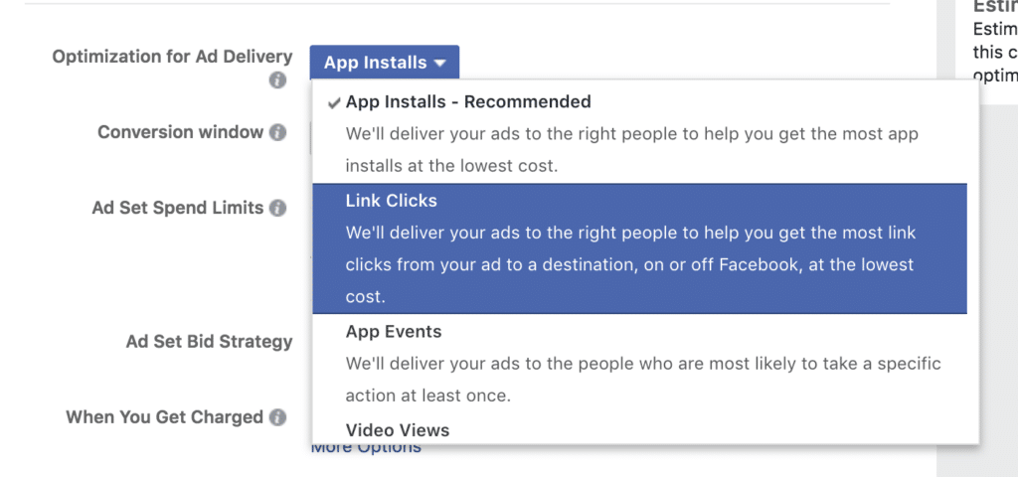Click the Ad Set Bid Strategy label

209,341
